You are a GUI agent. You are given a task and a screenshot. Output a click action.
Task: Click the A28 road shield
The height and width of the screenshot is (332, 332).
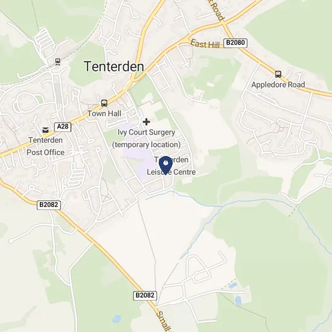pos(63,127)
